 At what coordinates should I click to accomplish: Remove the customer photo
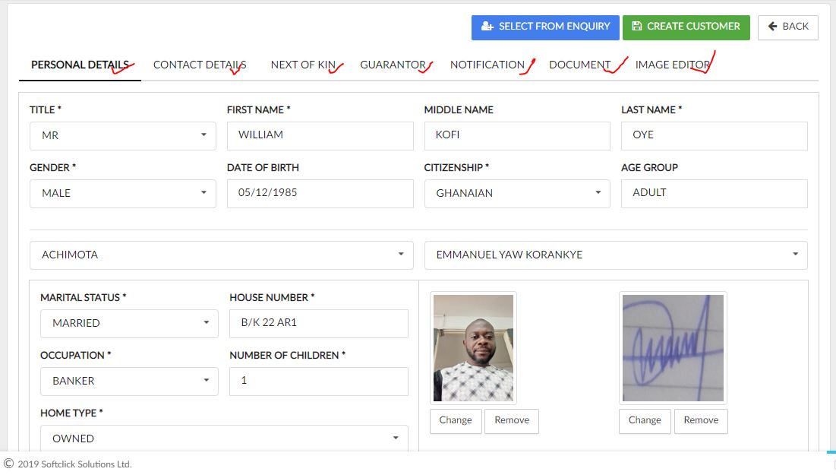512,420
